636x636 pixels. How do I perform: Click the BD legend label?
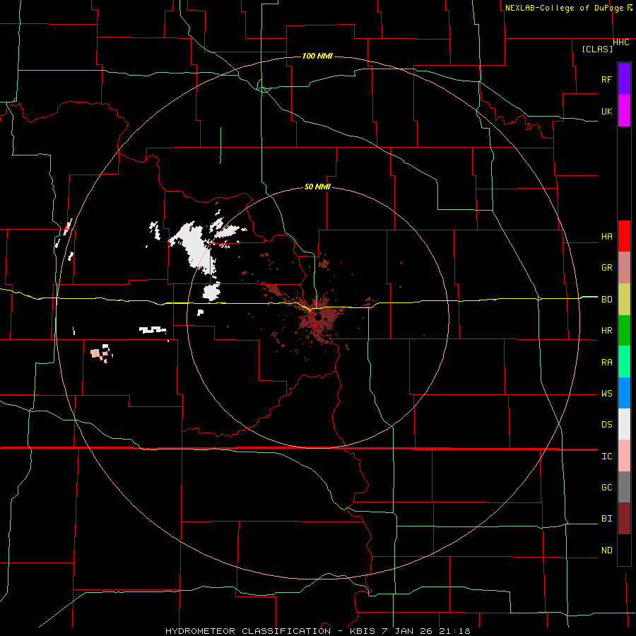coord(607,300)
